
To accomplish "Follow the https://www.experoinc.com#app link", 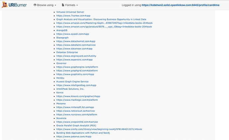I will tap(74, 60).
